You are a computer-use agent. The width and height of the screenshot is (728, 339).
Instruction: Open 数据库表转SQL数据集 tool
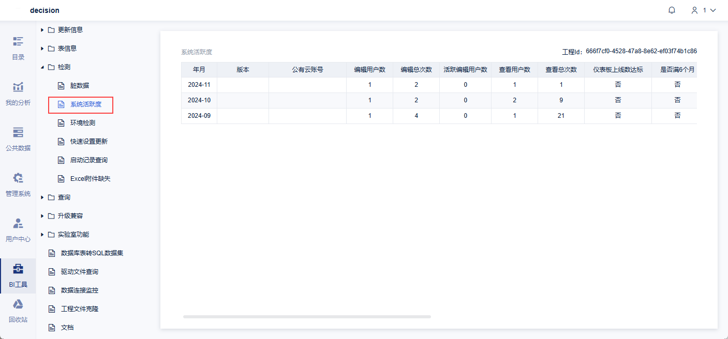[x=92, y=253]
